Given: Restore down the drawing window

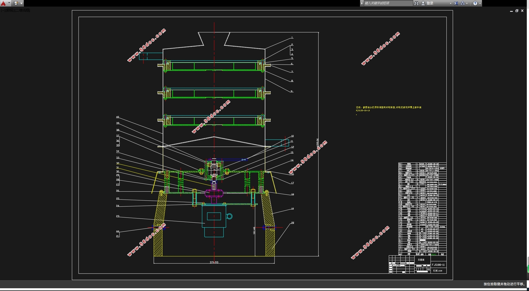Looking at the screenshot, I should (x=517, y=11).
